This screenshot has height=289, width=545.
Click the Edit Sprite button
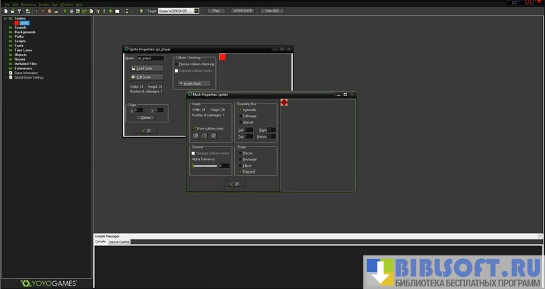[x=146, y=77]
